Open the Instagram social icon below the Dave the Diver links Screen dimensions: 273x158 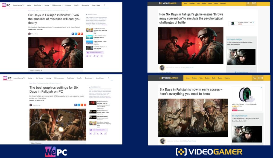101,56
